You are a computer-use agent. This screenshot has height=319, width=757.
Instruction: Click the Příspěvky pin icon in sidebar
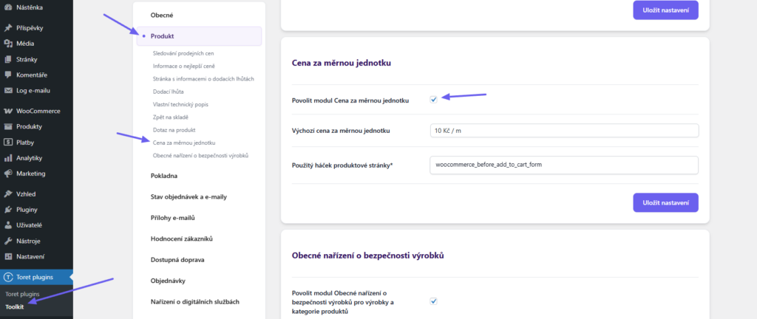8,28
